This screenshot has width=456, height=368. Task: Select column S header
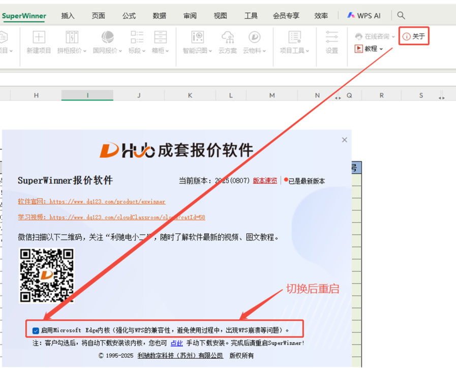(x=421, y=96)
